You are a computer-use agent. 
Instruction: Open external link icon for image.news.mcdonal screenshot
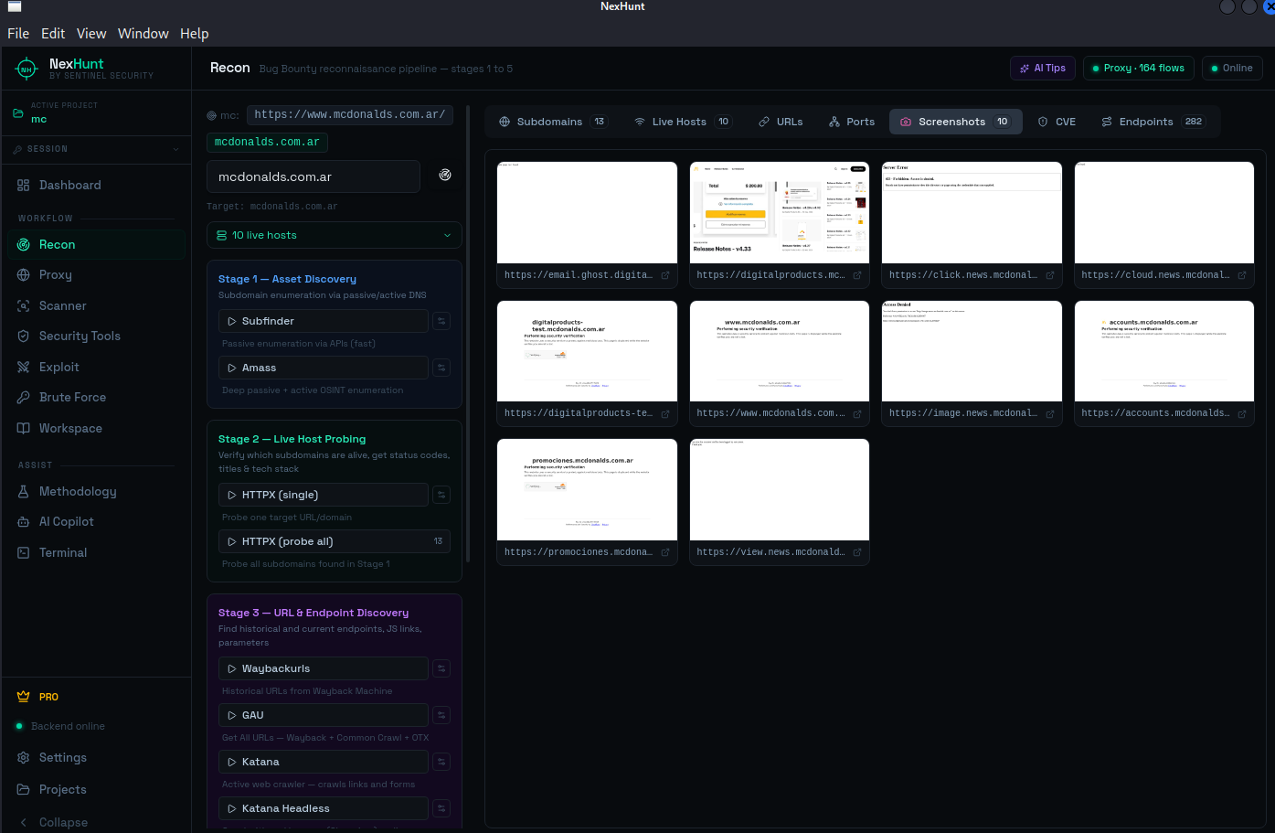coord(1050,414)
